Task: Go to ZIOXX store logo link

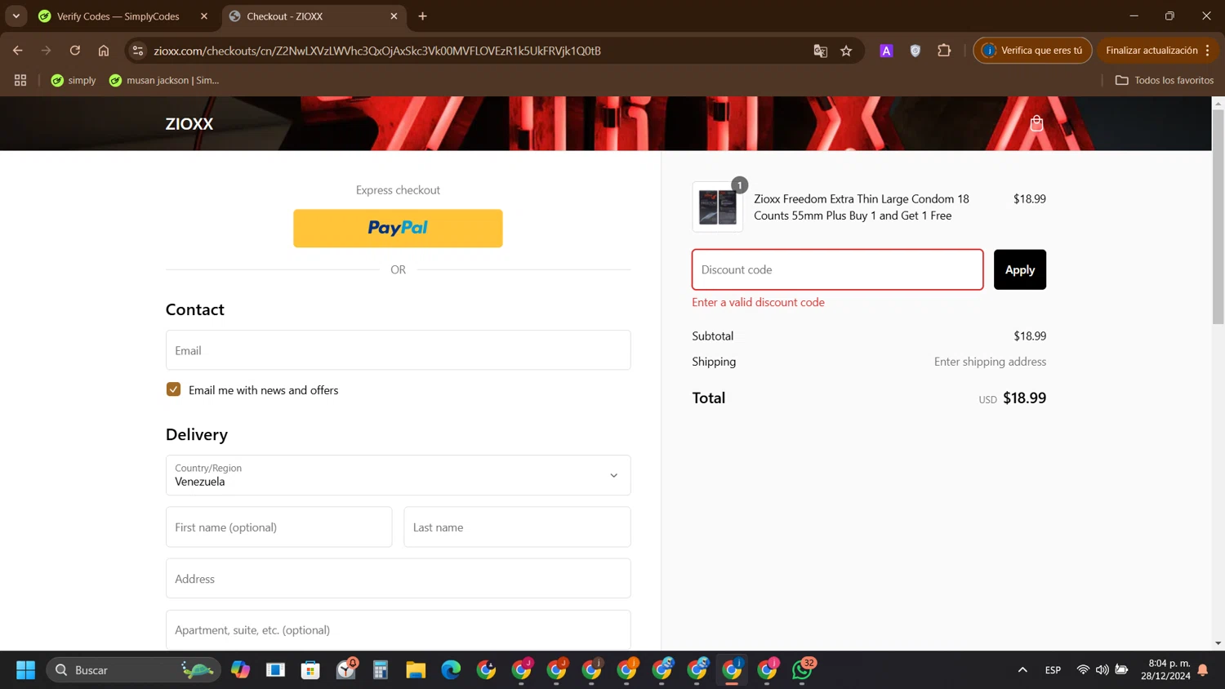Action: point(189,124)
